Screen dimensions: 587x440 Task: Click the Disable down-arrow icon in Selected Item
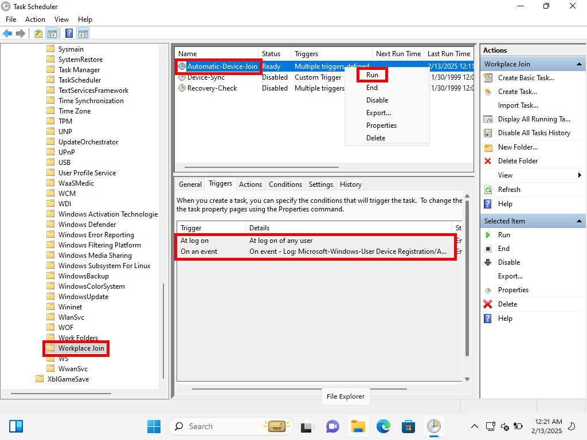488,262
